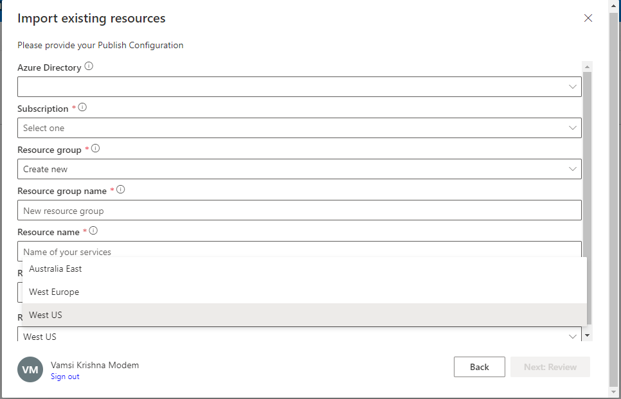Click info icon beside Resource group name
Screen dimensions: 621x399
(120, 190)
